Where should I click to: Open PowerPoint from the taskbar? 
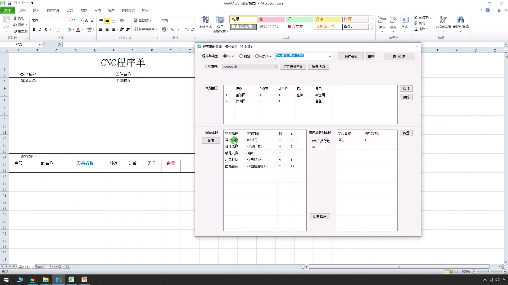[x=84, y=280]
